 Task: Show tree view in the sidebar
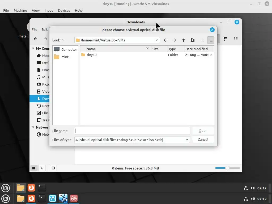[42, 168]
